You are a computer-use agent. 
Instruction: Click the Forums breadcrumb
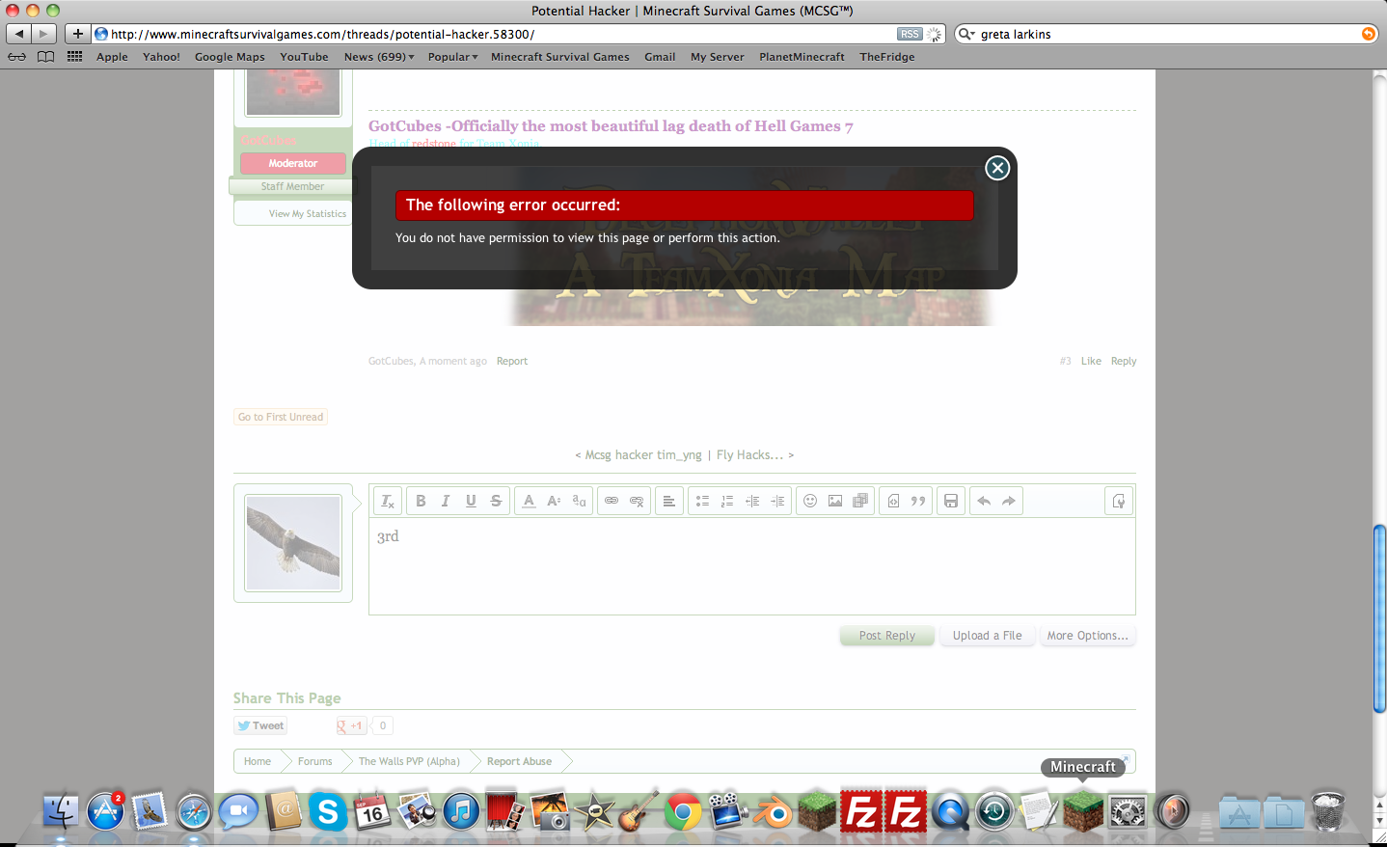(x=314, y=761)
